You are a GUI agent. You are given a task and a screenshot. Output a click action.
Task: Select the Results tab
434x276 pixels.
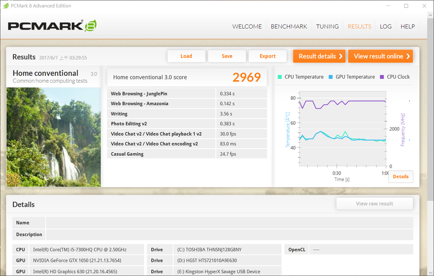click(x=359, y=26)
